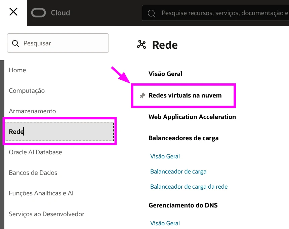289x229 pixels.
Task: Click the Cloud text in the header
Action: click(x=60, y=13)
